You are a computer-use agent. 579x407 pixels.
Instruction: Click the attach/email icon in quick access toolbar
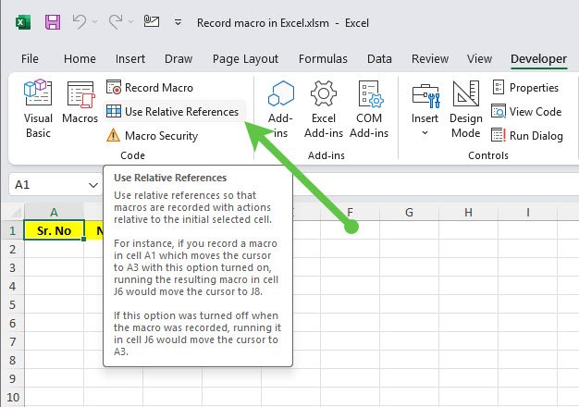[x=152, y=21]
